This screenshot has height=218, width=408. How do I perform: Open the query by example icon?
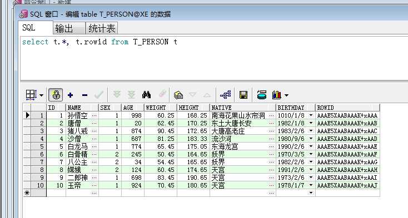coord(178,95)
